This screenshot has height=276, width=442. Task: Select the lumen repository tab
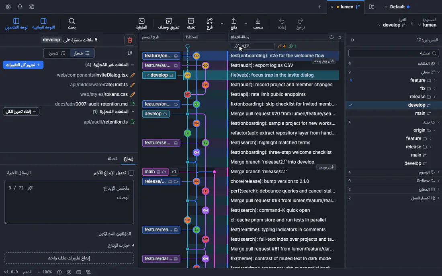(x=346, y=7)
